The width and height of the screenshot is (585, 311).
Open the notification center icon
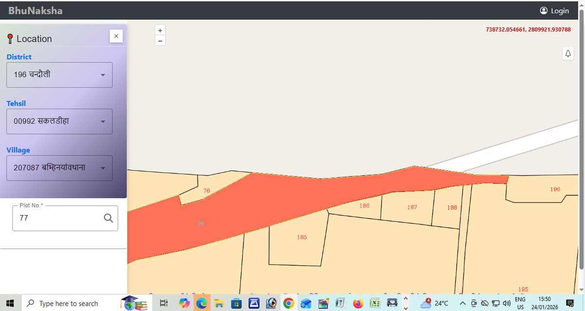(569, 303)
